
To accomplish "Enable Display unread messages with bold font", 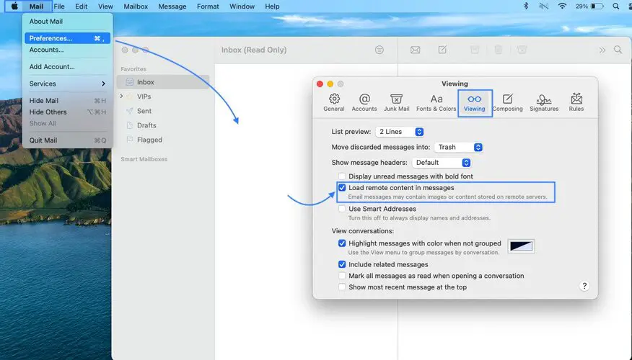I will (343, 176).
